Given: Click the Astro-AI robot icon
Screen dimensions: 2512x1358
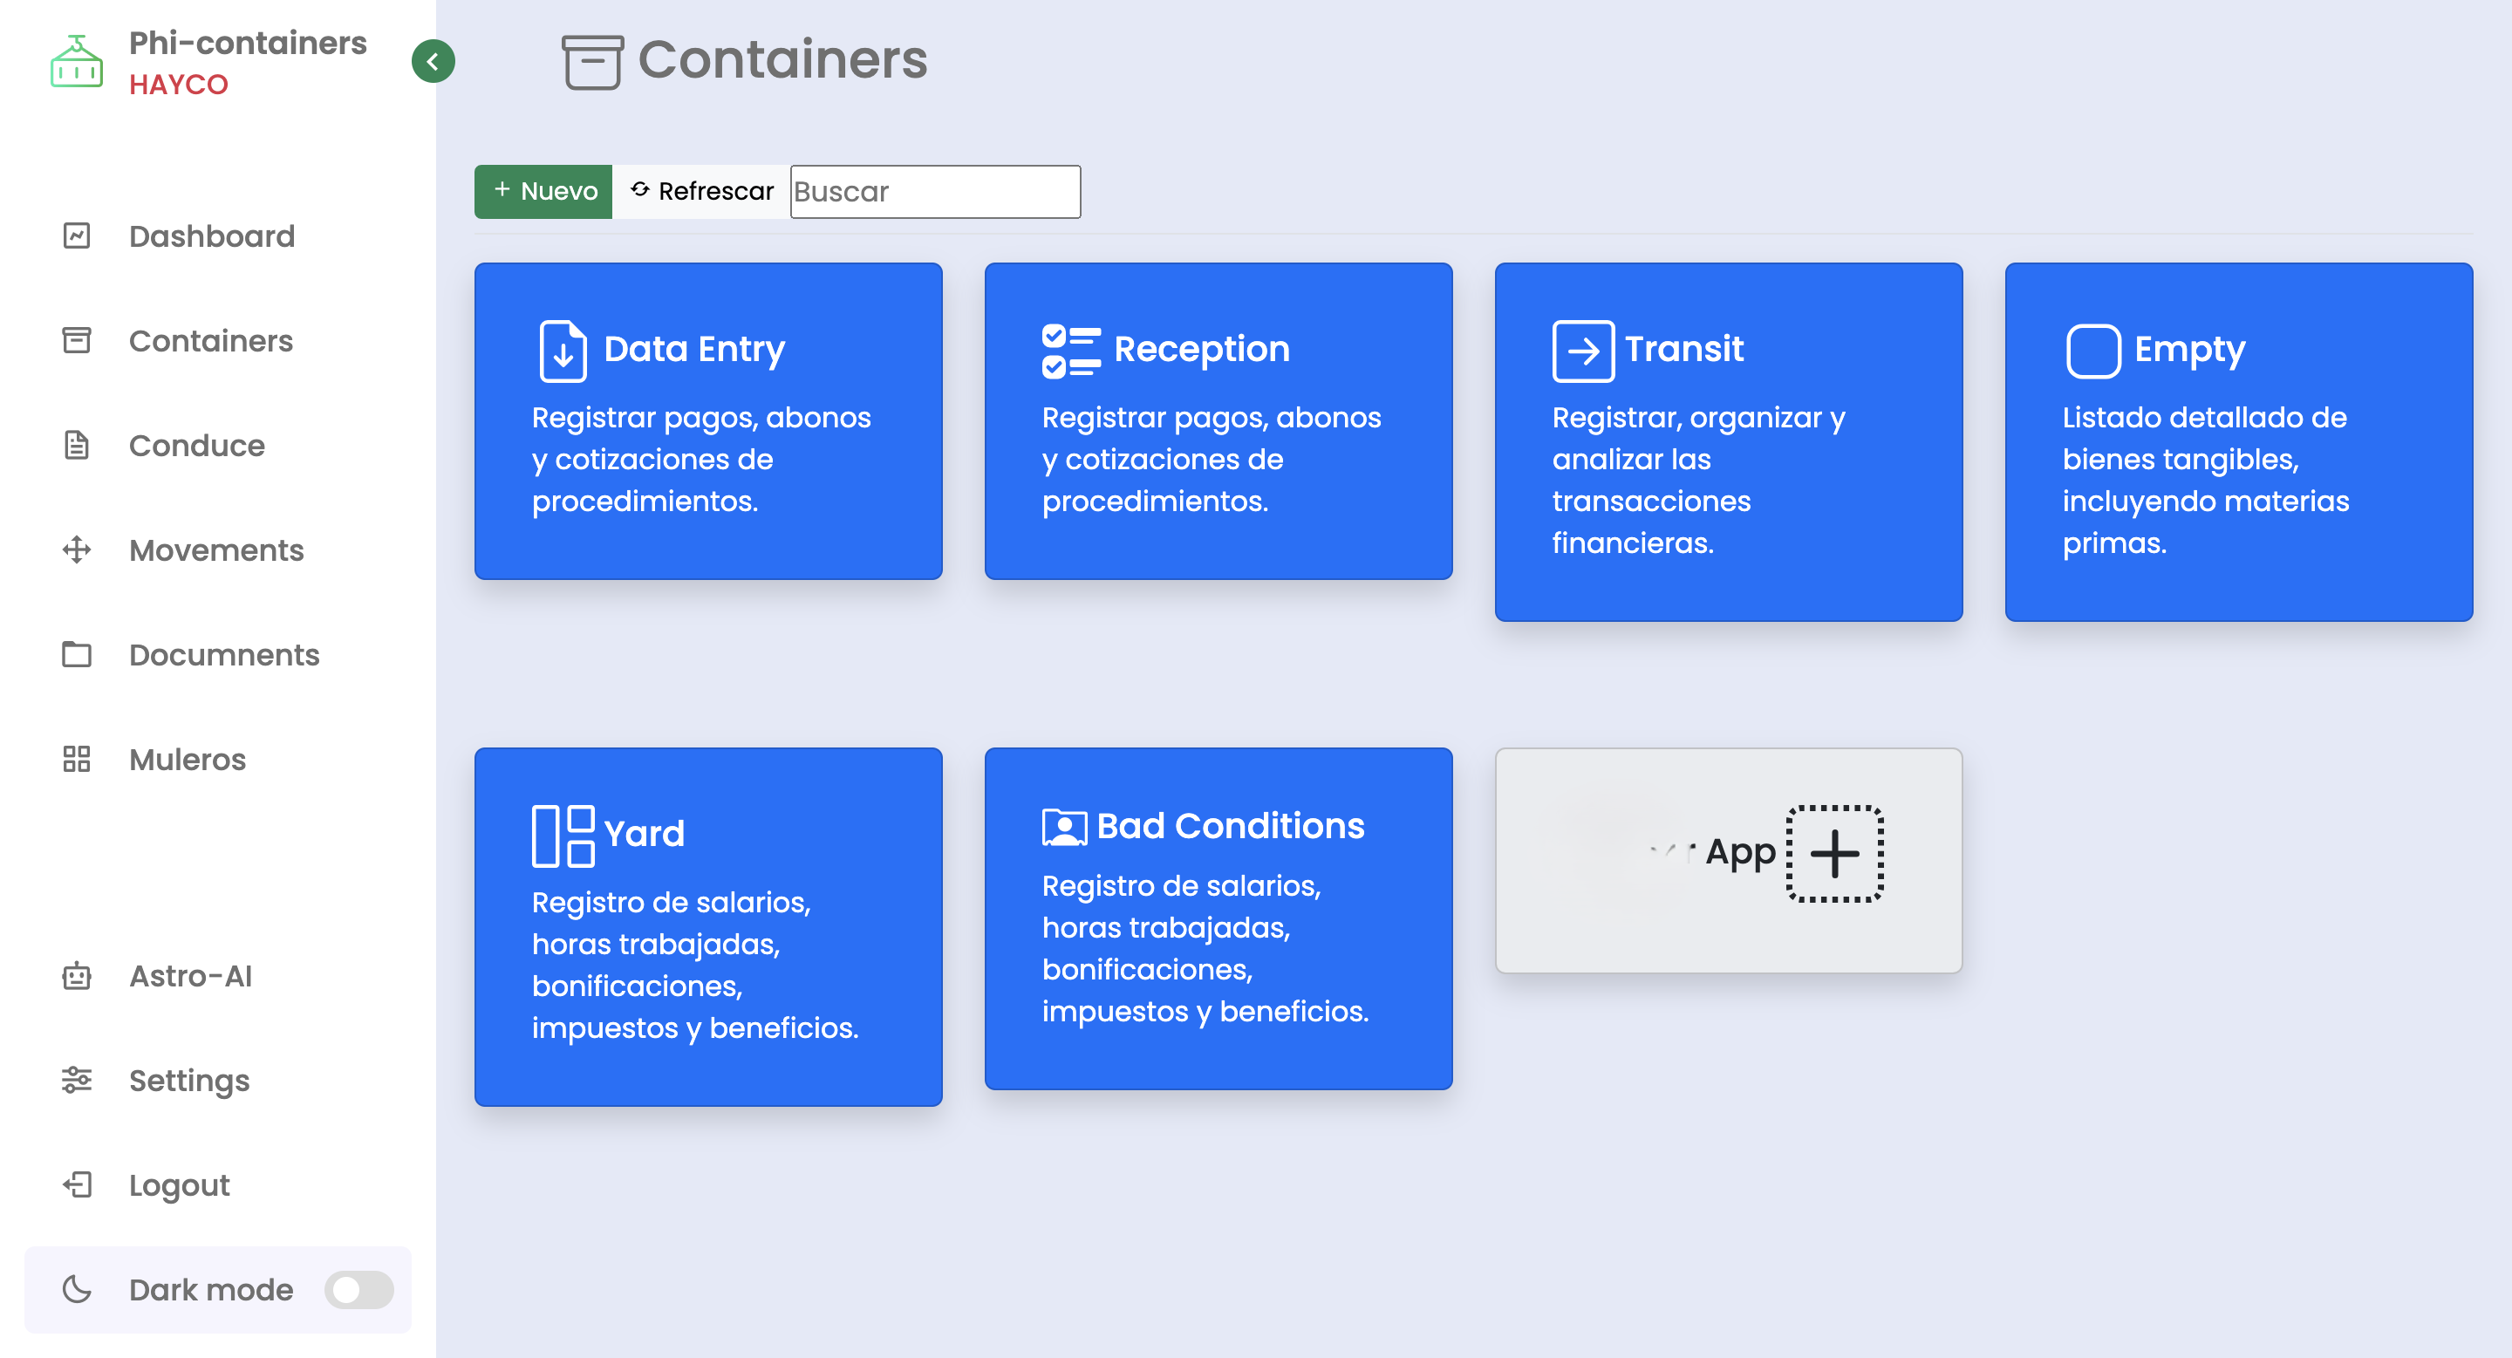Looking at the screenshot, I should coord(77,976).
